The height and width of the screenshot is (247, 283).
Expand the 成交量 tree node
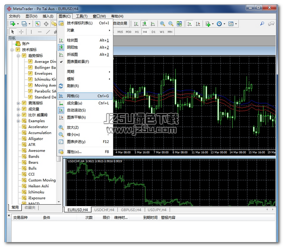pos(18,109)
